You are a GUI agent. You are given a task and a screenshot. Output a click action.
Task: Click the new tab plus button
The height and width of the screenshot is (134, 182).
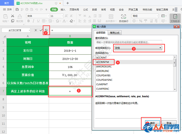[x=68, y=3]
